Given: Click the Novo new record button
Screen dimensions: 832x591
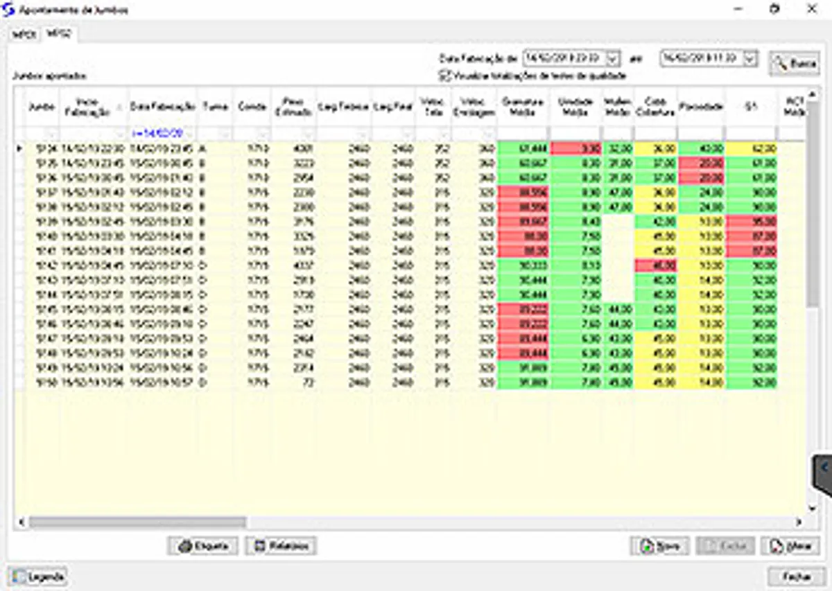Looking at the screenshot, I should [659, 546].
